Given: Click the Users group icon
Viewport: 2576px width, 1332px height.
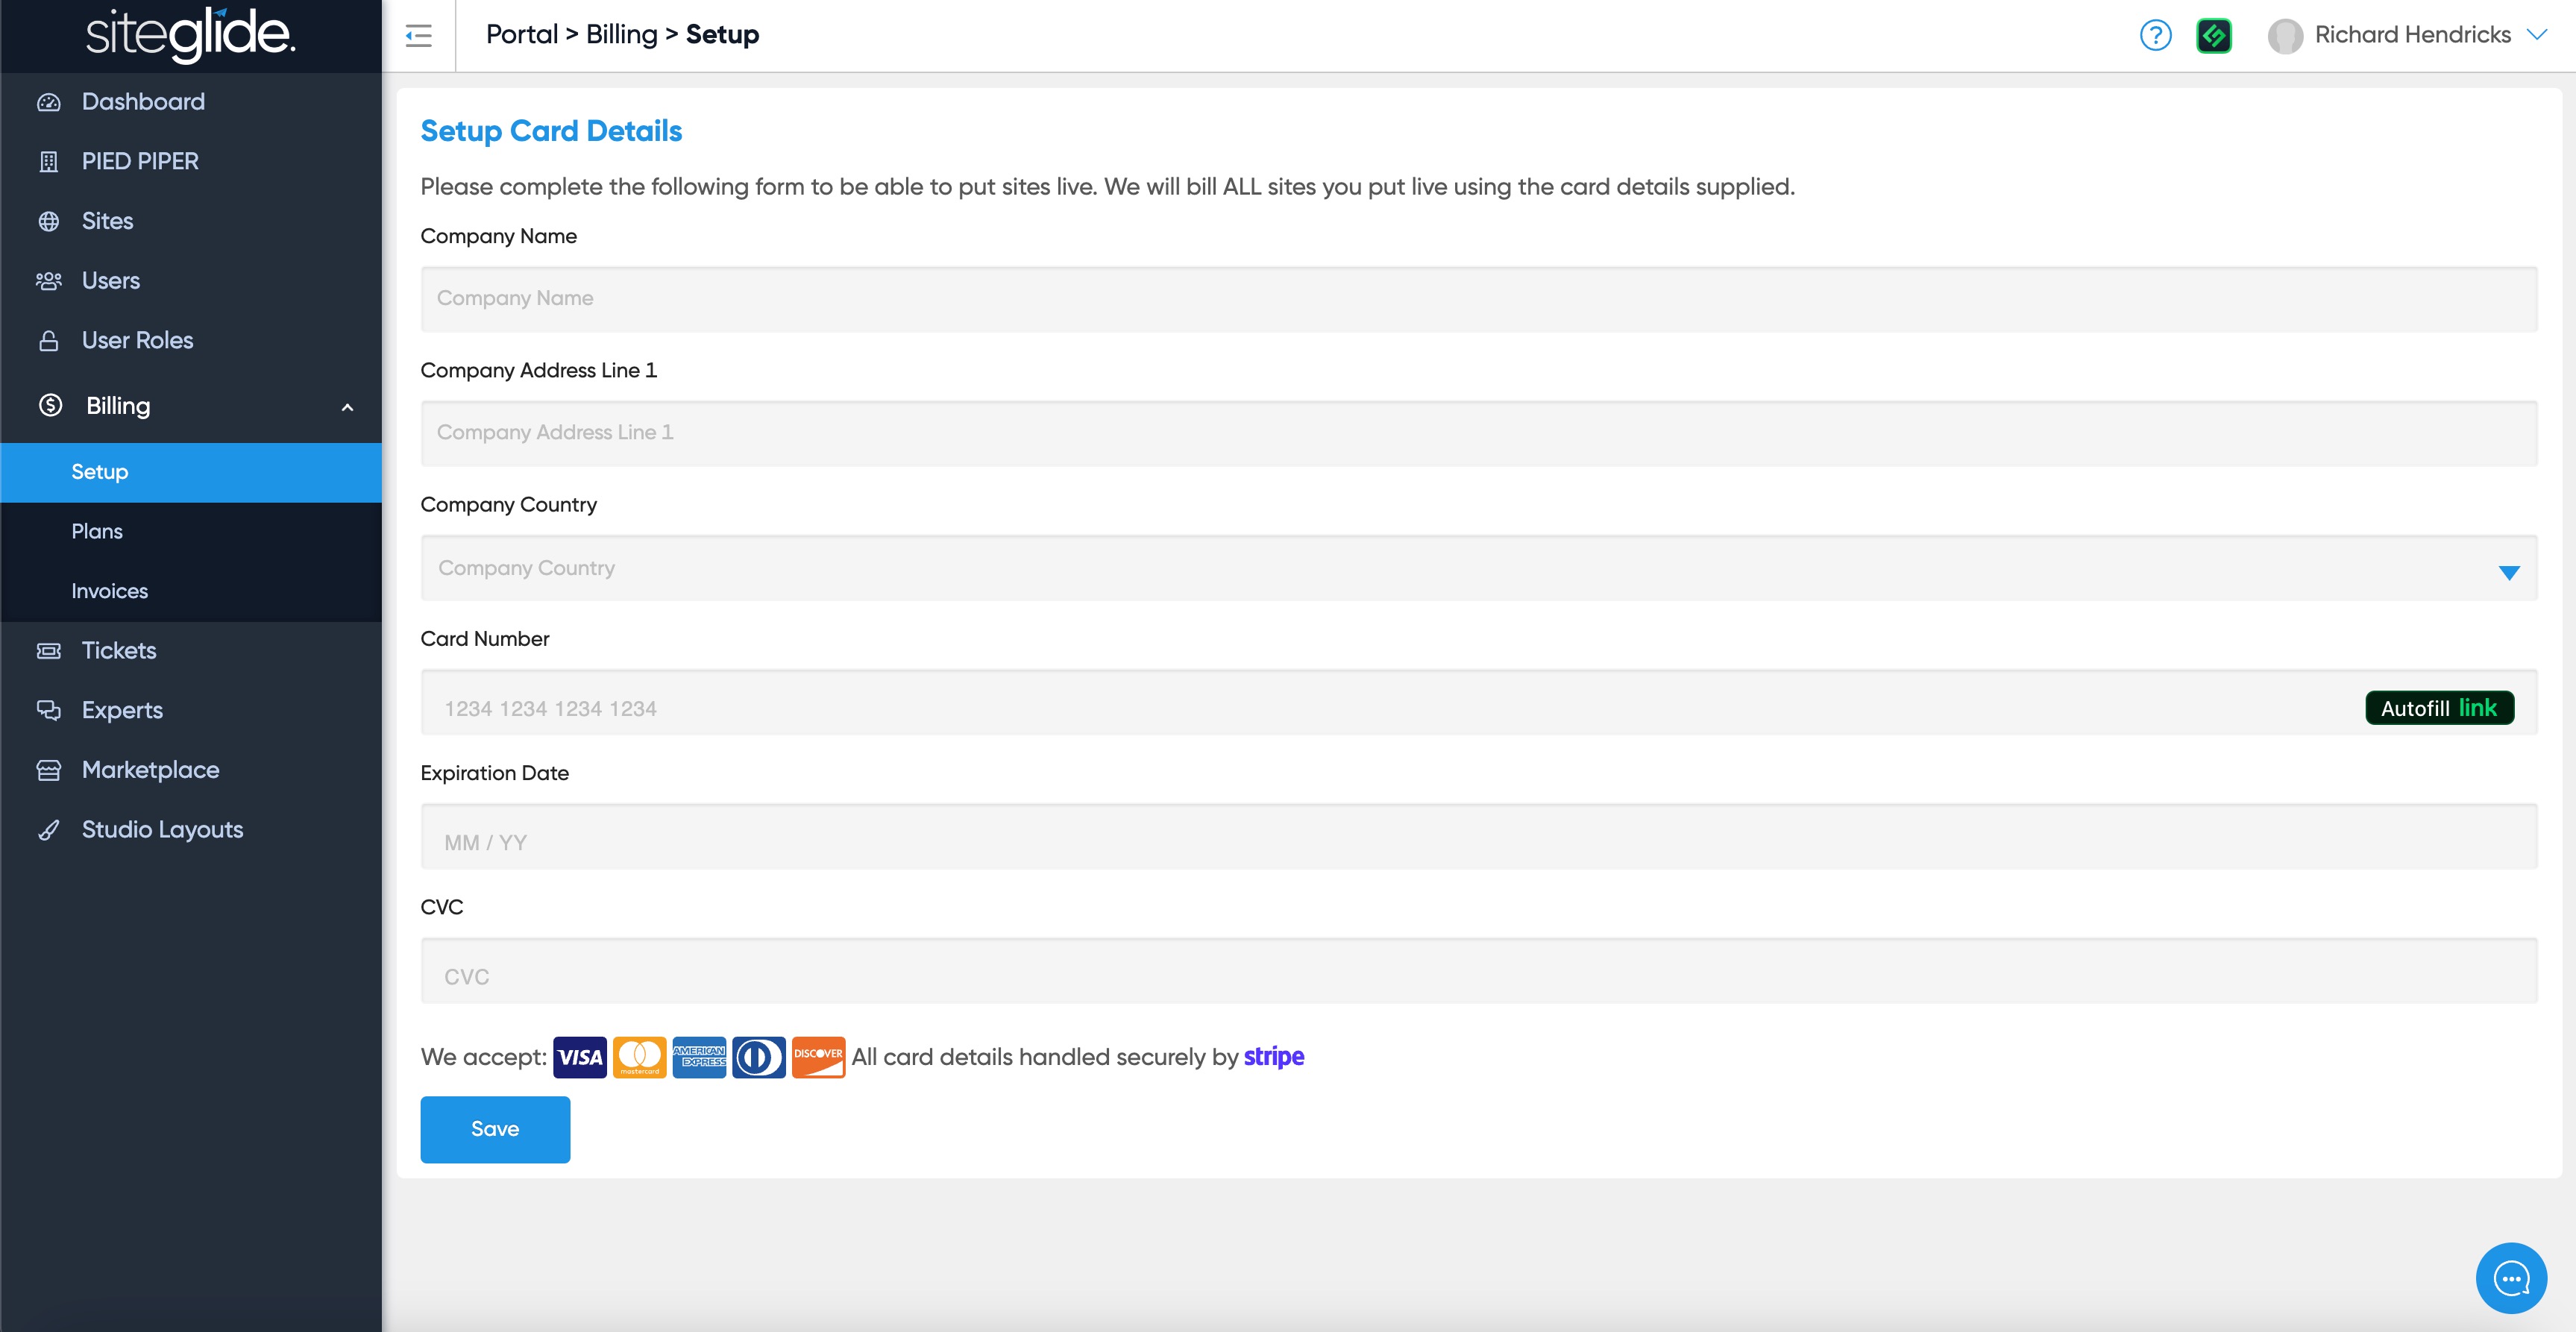Looking at the screenshot, I should pyautogui.click(x=48, y=281).
